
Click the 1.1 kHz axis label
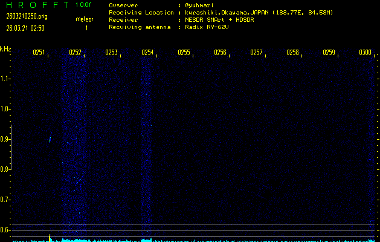point(5,79)
